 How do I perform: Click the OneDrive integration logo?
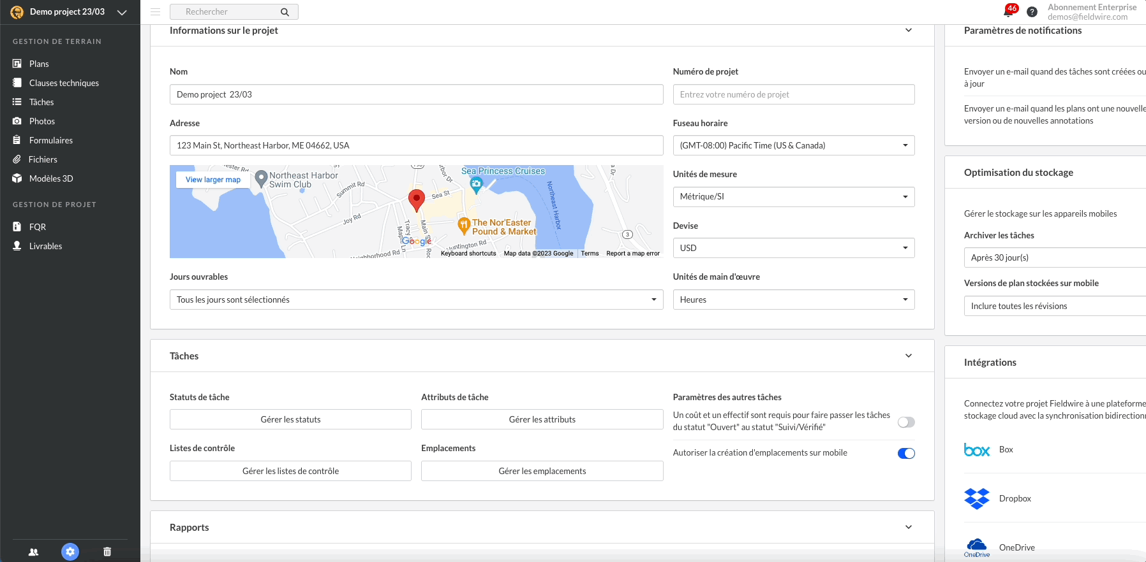tap(977, 547)
